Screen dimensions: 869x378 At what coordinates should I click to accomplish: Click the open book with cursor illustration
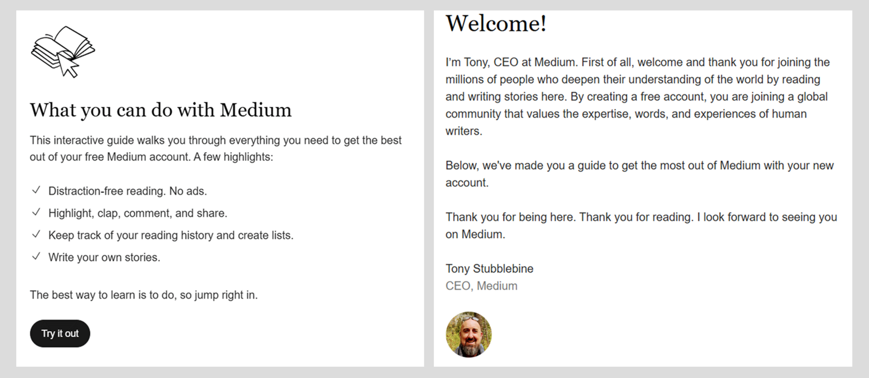(63, 52)
